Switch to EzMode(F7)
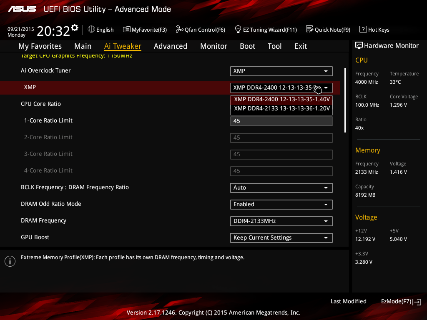Image resolution: width=427 pixels, height=320 pixels. tap(396, 302)
